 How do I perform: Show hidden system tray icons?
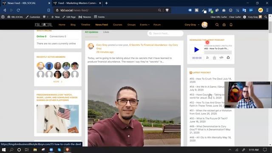pyautogui.click(x=229, y=150)
